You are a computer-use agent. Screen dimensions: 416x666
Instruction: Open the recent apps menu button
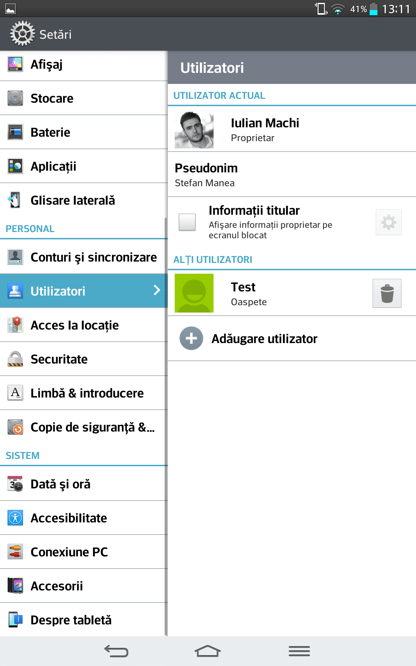299,651
